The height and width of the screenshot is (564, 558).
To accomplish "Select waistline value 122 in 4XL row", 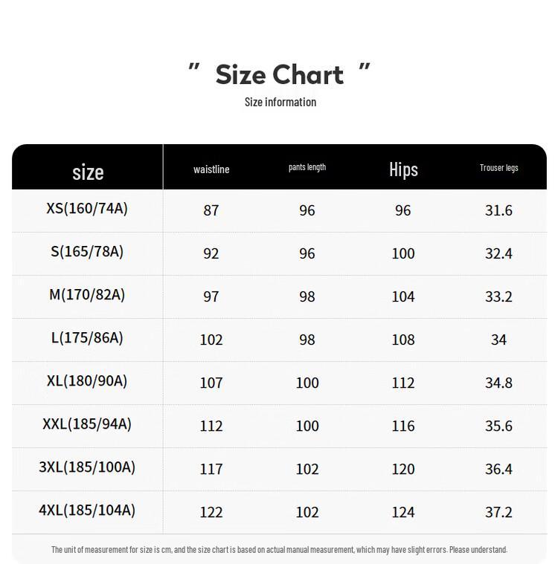I will (x=211, y=512).
